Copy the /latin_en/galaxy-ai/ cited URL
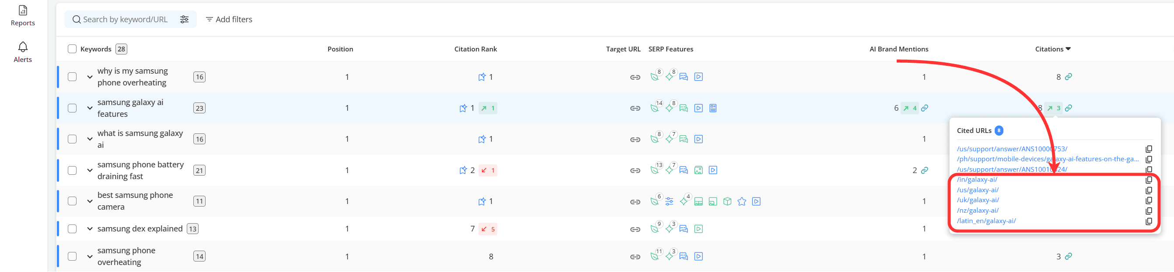 click(x=1149, y=221)
